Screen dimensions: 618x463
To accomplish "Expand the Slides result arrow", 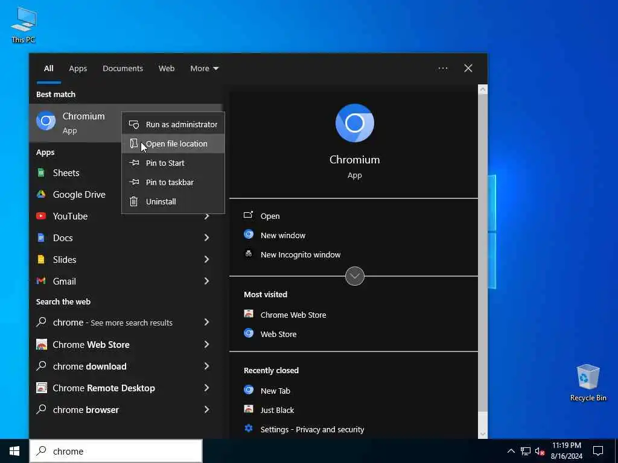I will coord(206,259).
